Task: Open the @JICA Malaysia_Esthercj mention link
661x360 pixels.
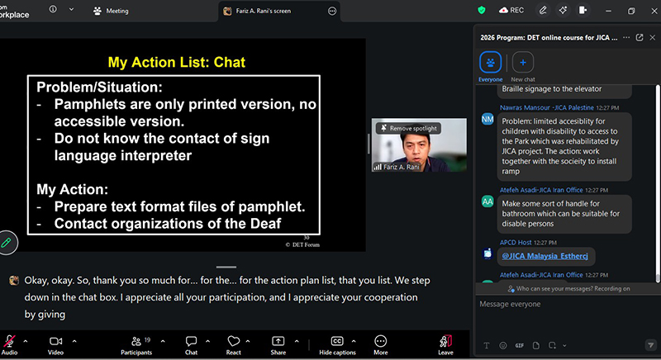Action: pyautogui.click(x=544, y=256)
